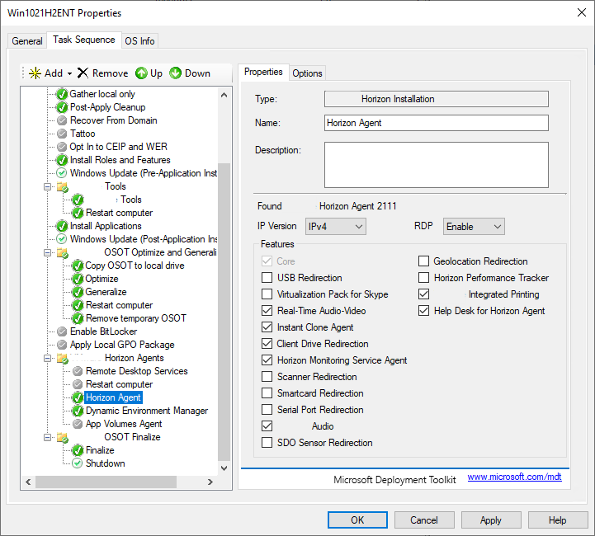Viewport: 595px width, 536px height.
Task: Click disabled icon beside App Volumes Agent
Action: tap(78, 424)
